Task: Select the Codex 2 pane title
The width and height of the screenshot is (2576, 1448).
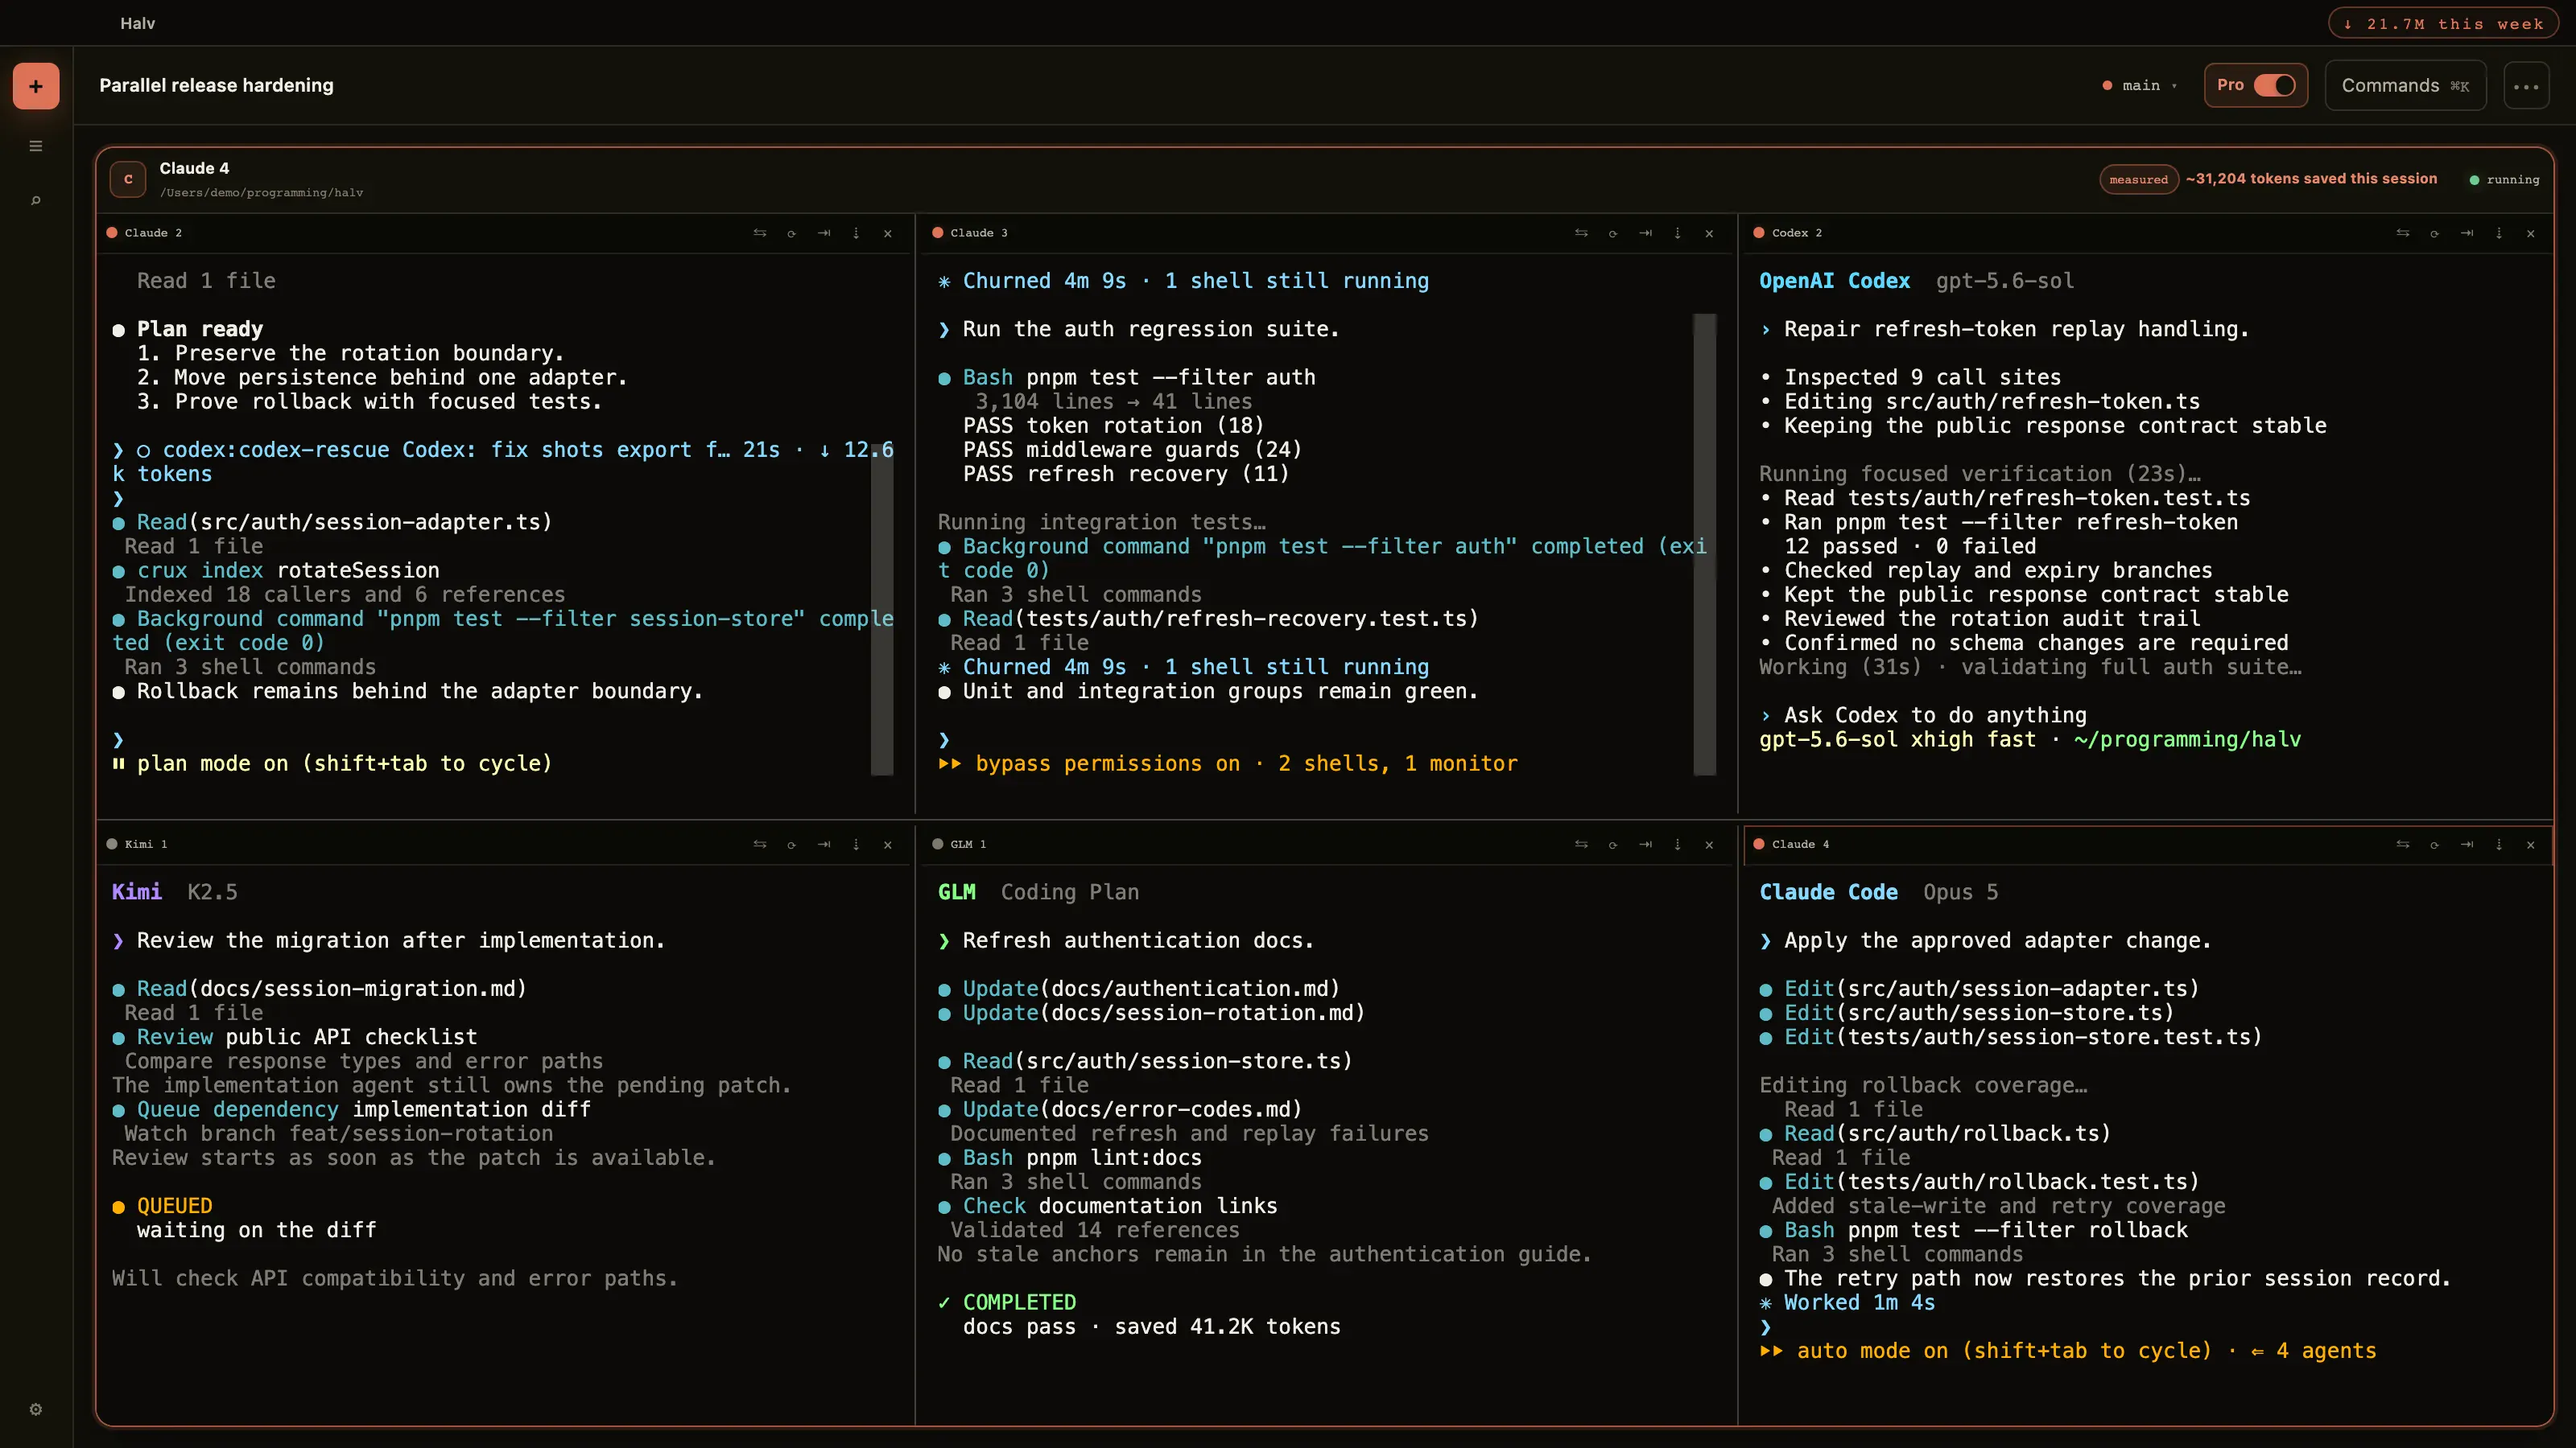Action: pos(1797,232)
